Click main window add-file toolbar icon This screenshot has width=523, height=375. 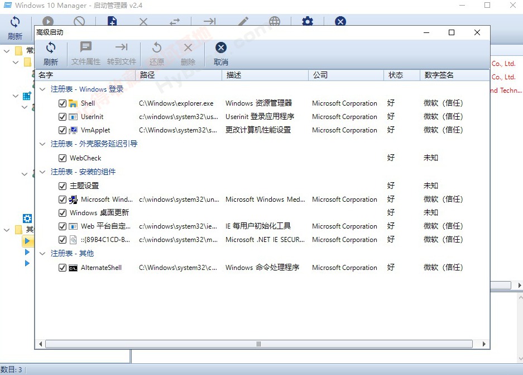(112, 21)
